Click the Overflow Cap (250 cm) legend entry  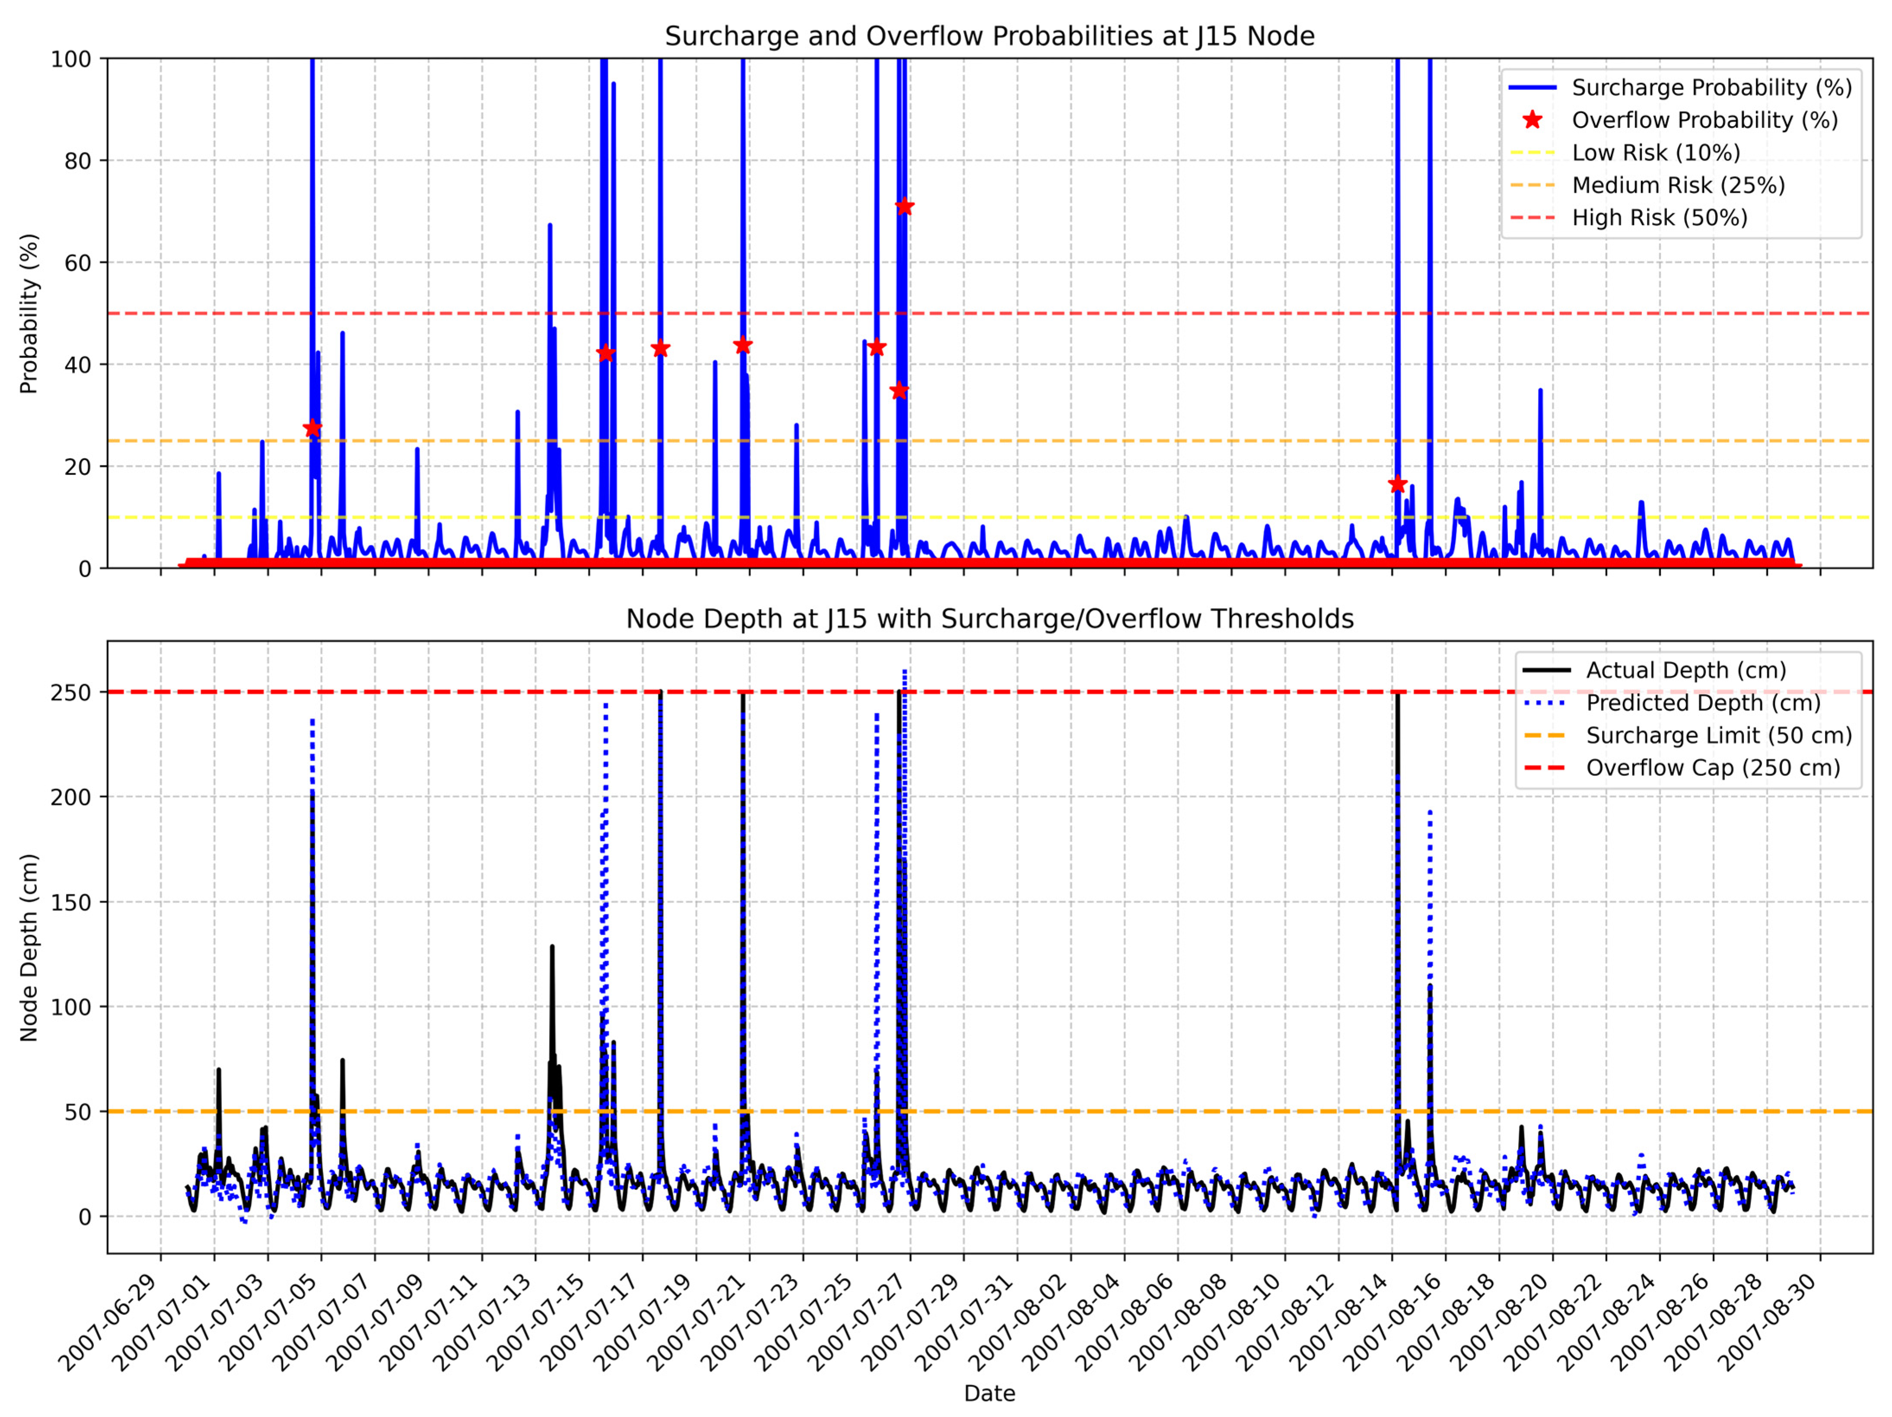click(1712, 768)
